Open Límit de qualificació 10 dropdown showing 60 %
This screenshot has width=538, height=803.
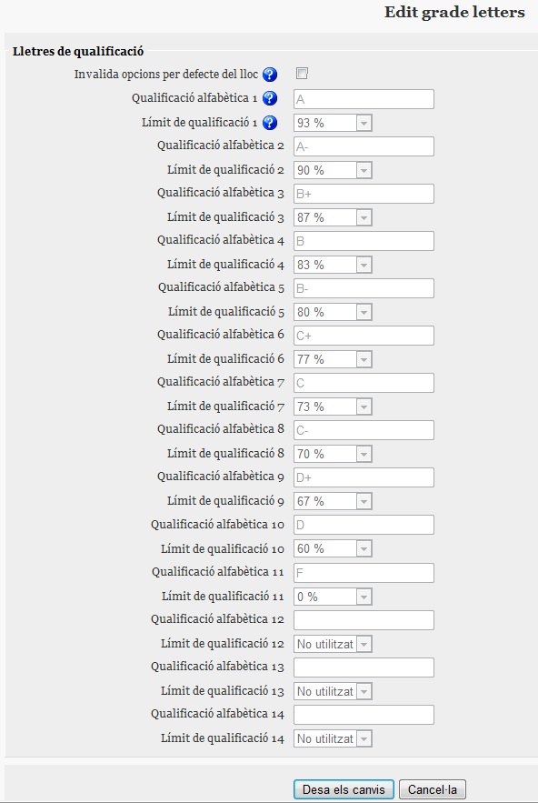pos(333,548)
